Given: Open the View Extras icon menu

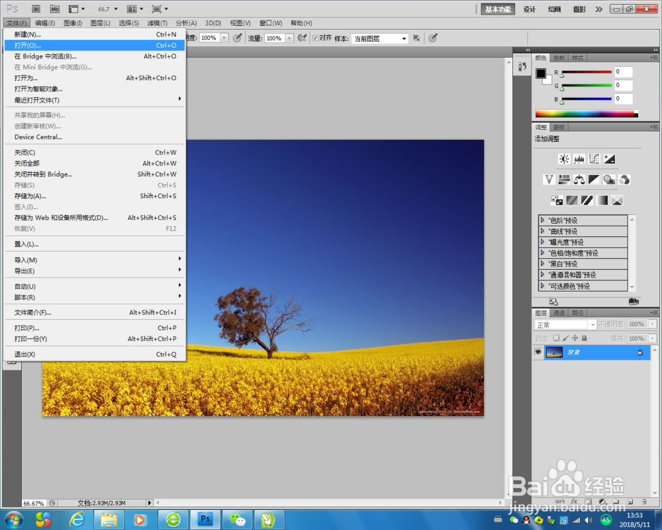Looking at the screenshot, I should pyautogui.click(x=76, y=9).
